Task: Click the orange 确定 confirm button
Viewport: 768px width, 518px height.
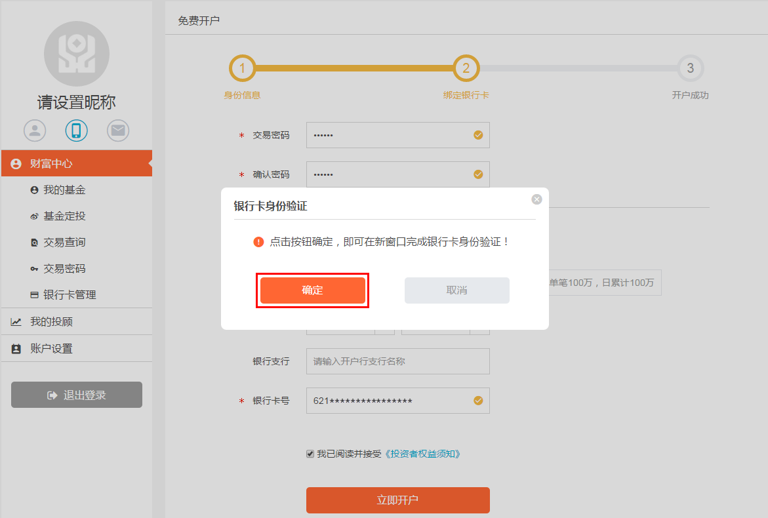Action: pyautogui.click(x=312, y=290)
